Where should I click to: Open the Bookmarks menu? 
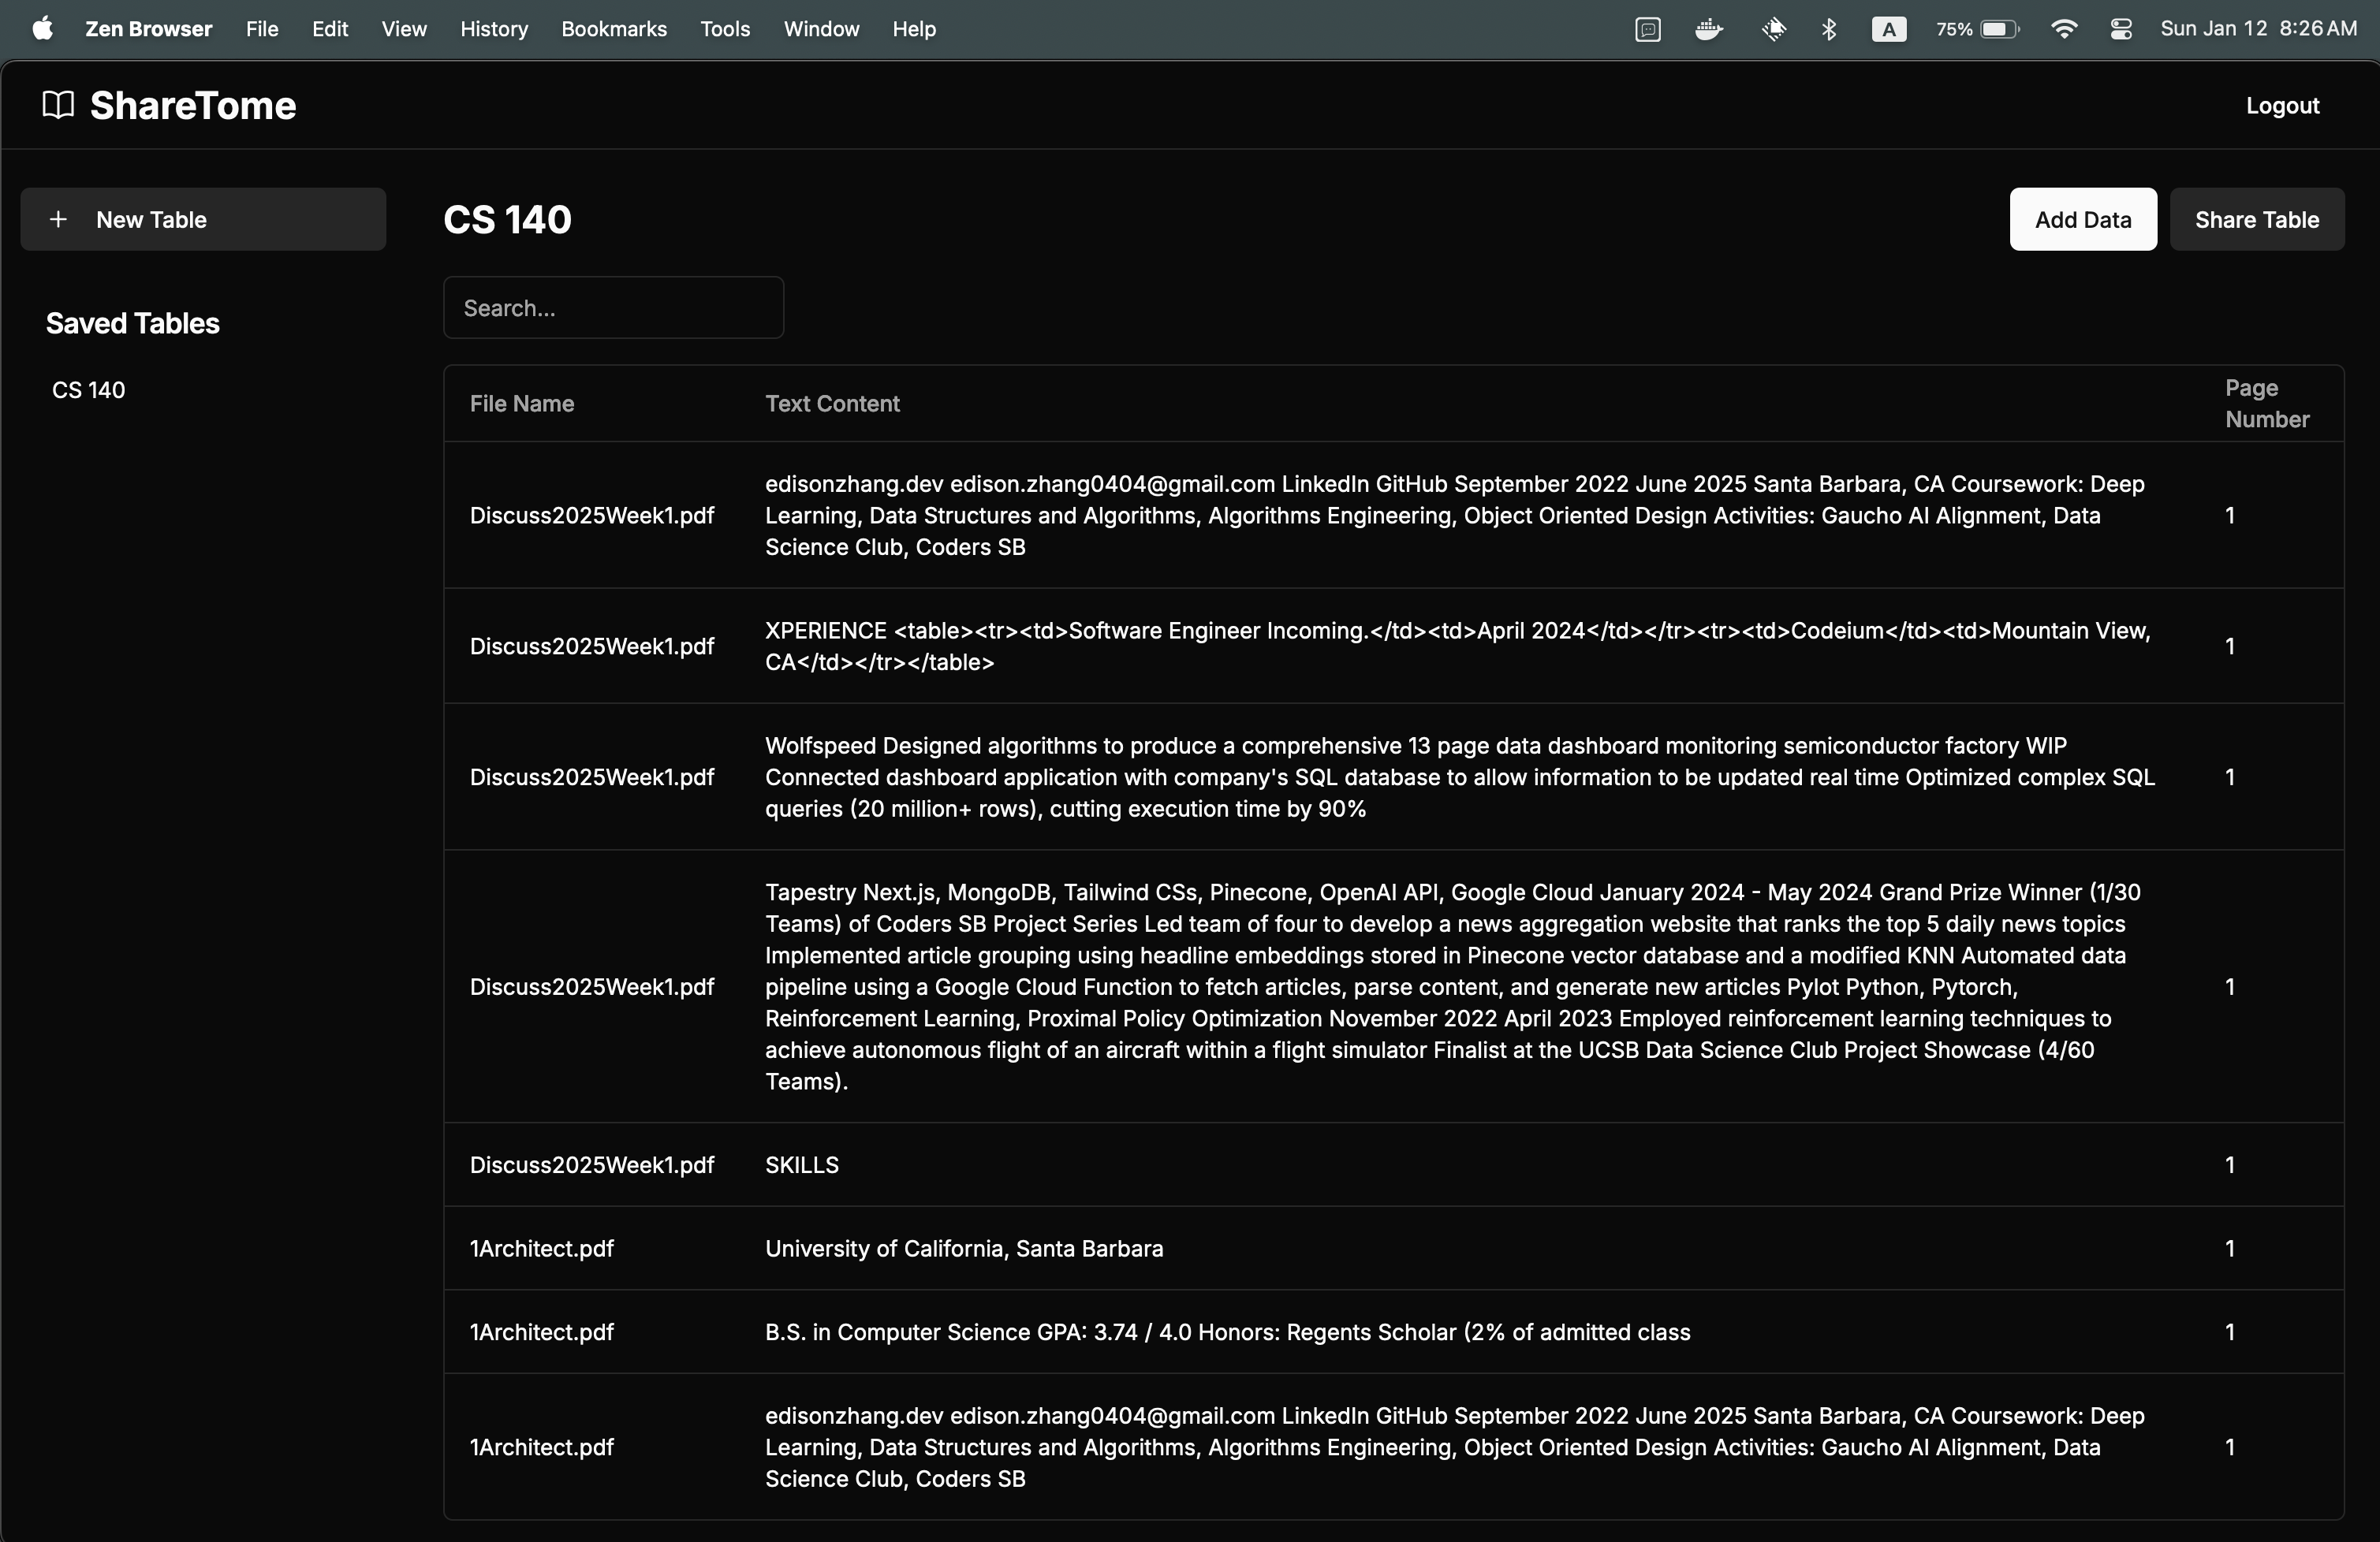pyautogui.click(x=613, y=29)
